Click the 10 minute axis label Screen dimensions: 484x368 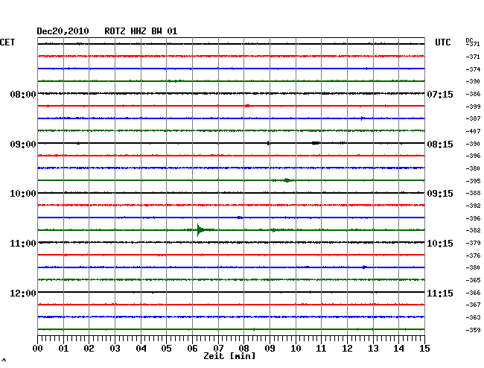[296, 349]
